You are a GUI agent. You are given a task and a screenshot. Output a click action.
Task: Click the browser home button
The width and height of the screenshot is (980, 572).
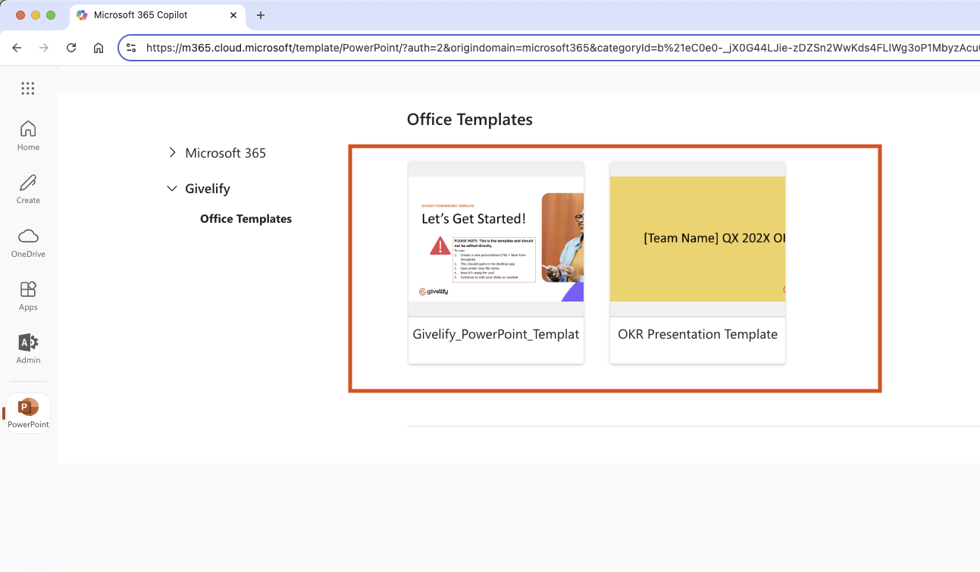(x=99, y=48)
